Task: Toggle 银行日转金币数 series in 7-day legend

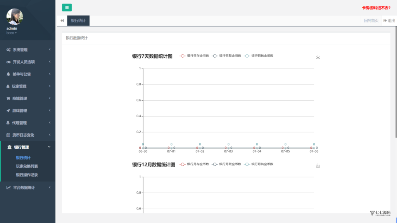Action: click(x=259, y=56)
